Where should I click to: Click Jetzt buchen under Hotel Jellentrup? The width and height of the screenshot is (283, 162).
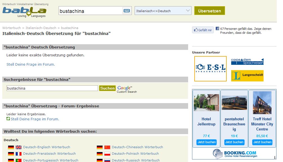point(206,142)
